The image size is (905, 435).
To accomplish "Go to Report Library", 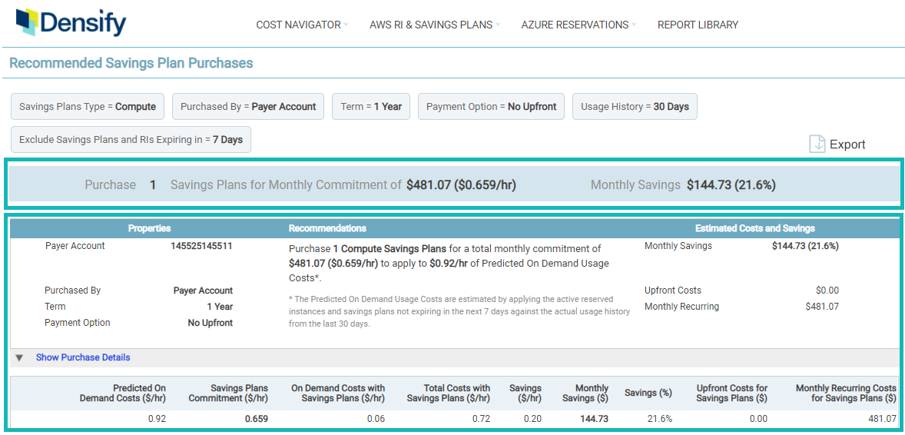I will pos(698,25).
